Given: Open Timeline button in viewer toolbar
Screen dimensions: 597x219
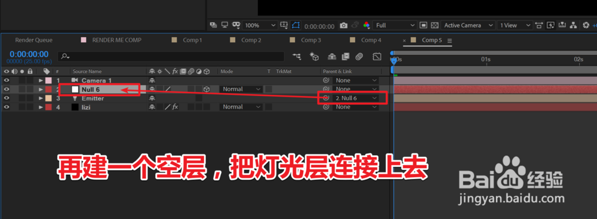Looking at the screenshot, I should tap(562, 25).
